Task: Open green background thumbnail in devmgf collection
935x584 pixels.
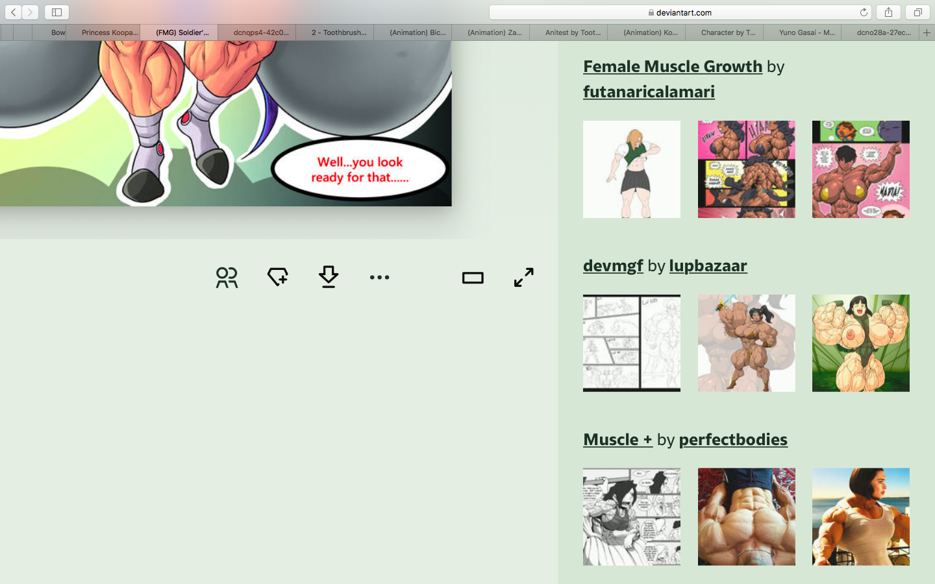Action: point(861,343)
